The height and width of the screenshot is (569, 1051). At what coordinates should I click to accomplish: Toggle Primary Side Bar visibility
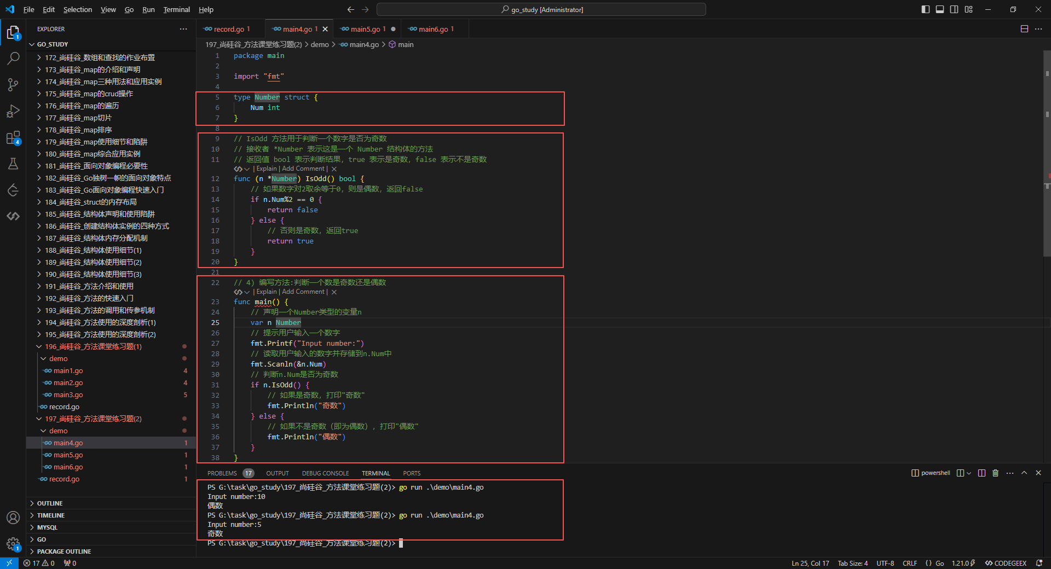point(926,9)
